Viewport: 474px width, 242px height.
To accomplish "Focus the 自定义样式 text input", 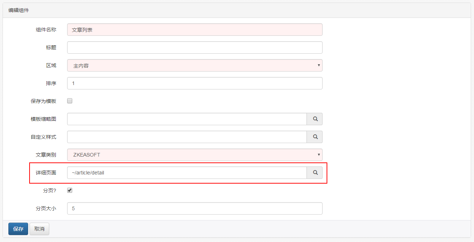I will [x=187, y=137].
